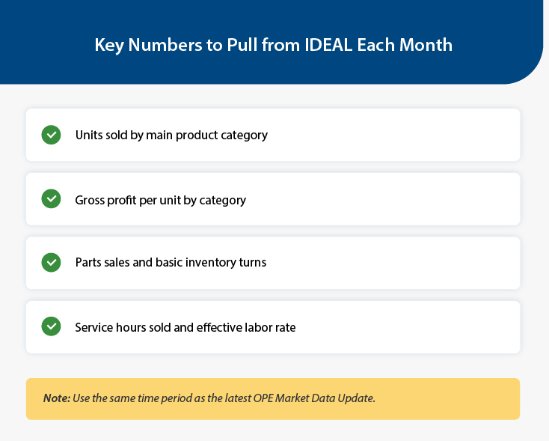Click the 'Key Numbers' words in the heading
The image size is (549, 441).
(148, 45)
